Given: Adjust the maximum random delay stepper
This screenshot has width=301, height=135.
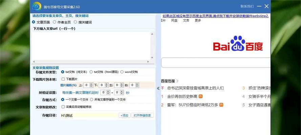Looking at the screenshot, I should click(122, 92).
